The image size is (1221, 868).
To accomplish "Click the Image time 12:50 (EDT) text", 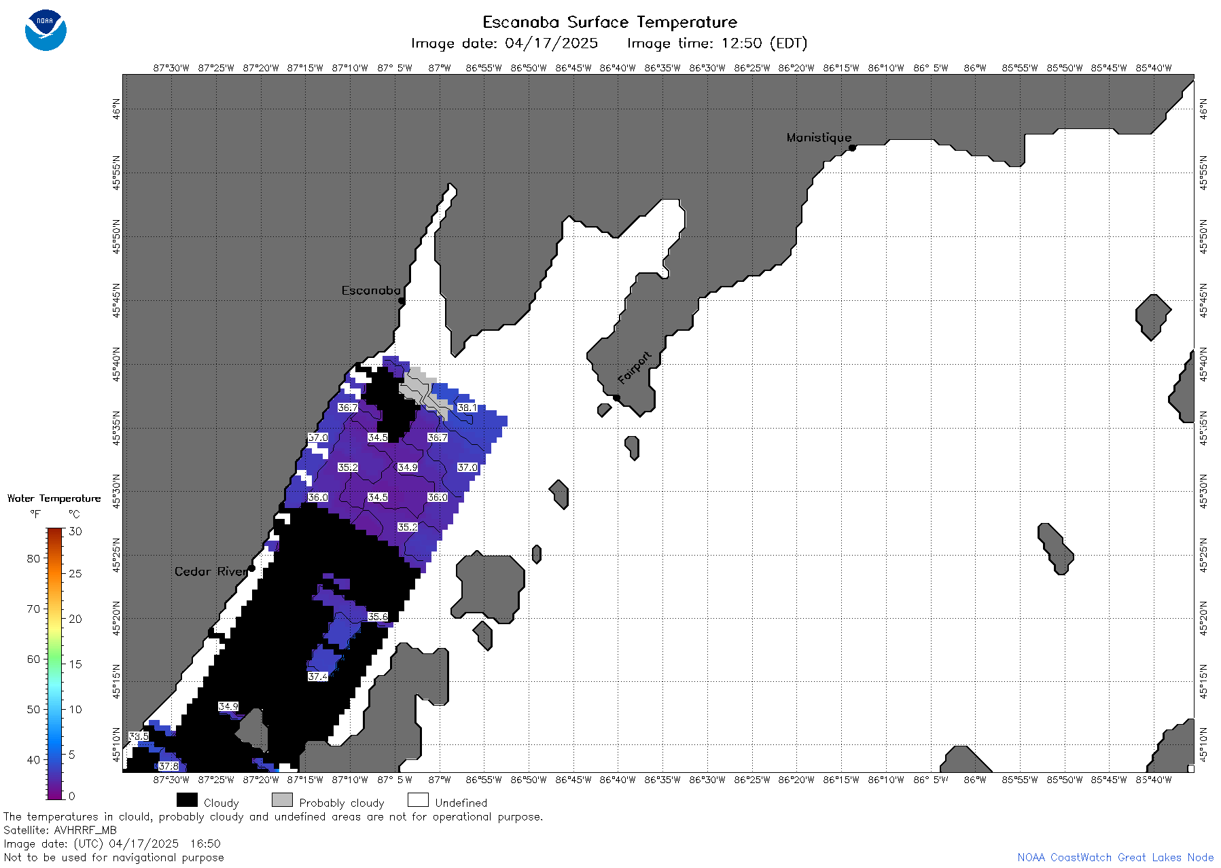I will pyautogui.click(x=717, y=43).
